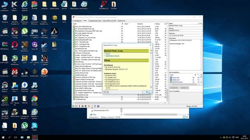Screen dimensions: 250x140
Task: Toggle HearthFires.esm checkbox in master files list
Action: (x=171, y=82)
